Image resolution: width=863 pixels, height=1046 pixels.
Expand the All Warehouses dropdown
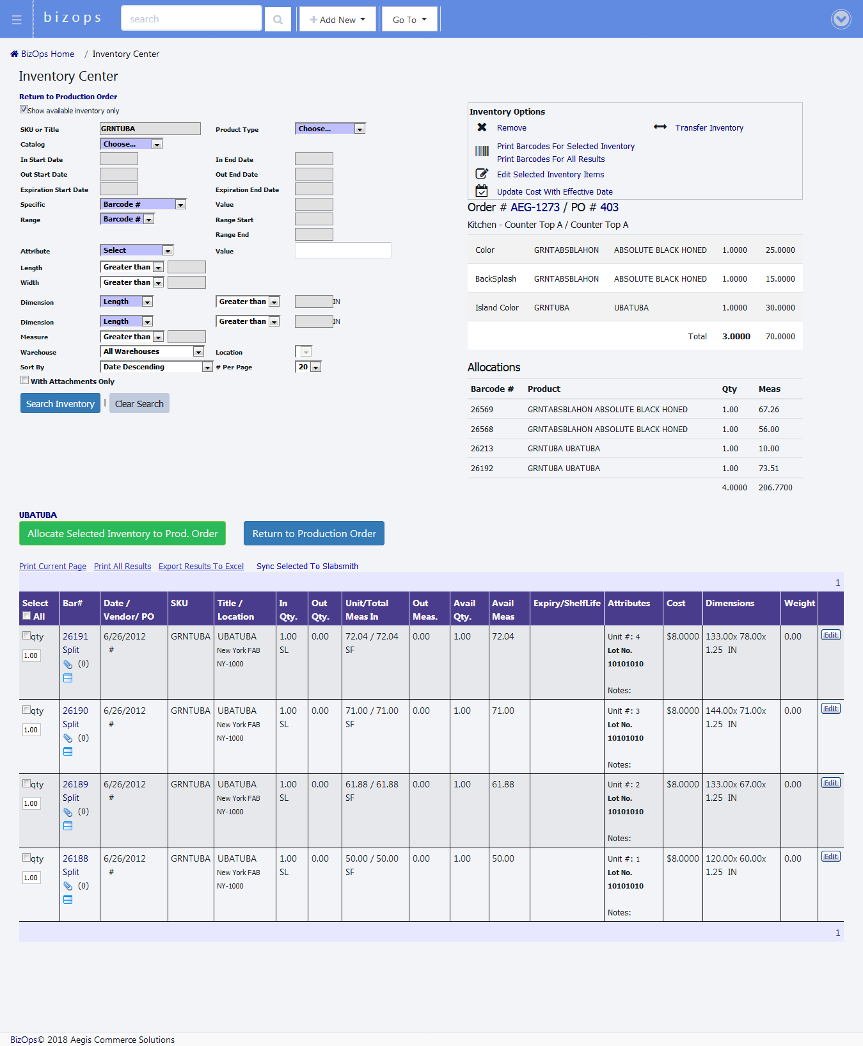coord(152,351)
